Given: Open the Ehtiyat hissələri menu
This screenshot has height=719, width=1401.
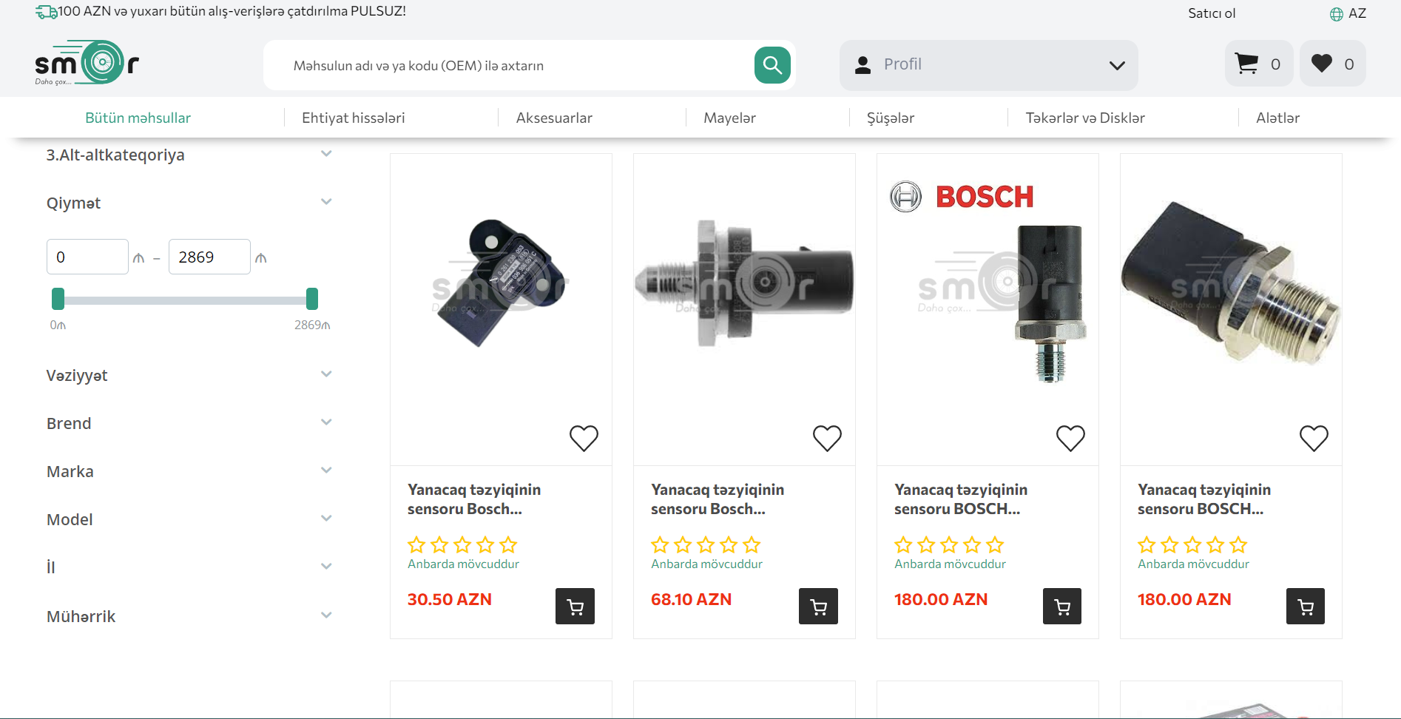Looking at the screenshot, I should [353, 118].
